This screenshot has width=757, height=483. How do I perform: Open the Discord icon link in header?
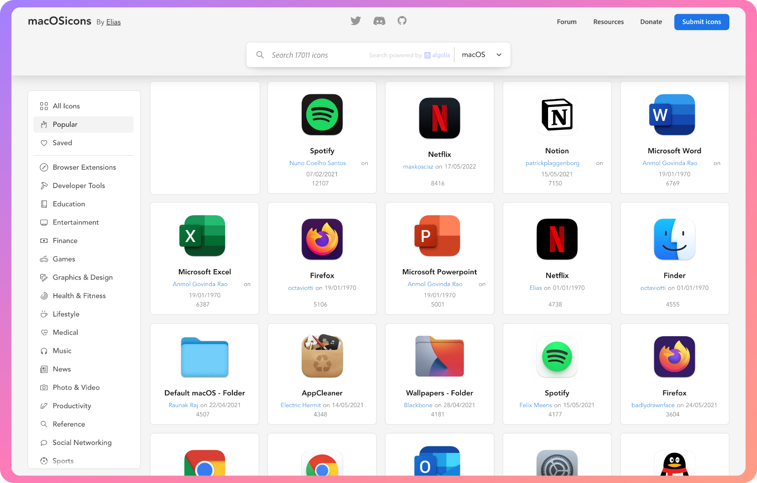(379, 21)
